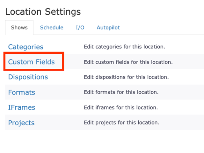Click the 'Edit formats for this location' description
The height and width of the screenshot is (153, 204).
pyautogui.click(x=121, y=92)
